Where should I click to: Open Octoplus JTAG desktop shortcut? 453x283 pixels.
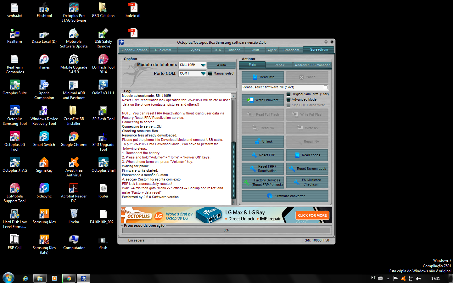[x=14, y=164]
